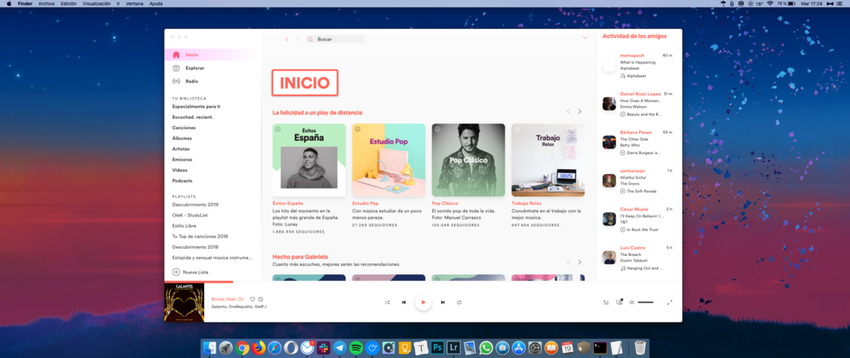
Task: Open Spotify from the Dock
Action: 356,348
